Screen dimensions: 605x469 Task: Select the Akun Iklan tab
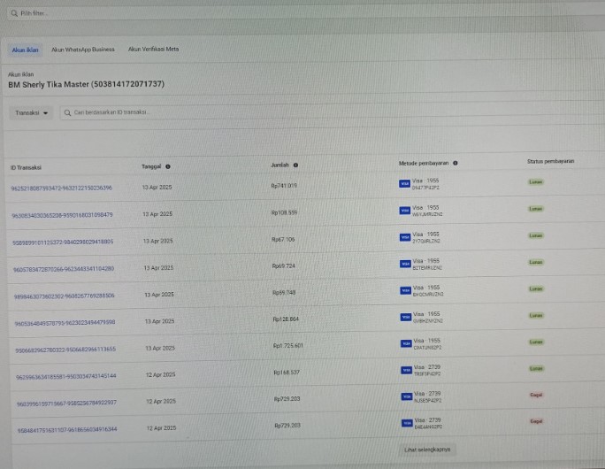pos(25,50)
